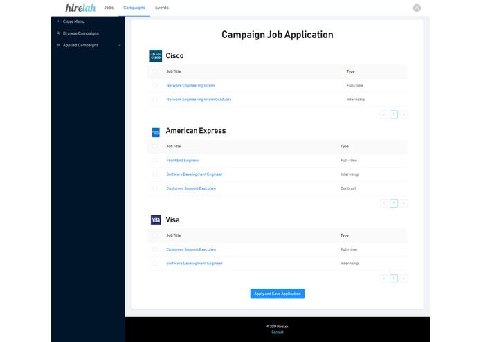481x342 pixels.
Task: Open the Events tab
Action: (x=162, y=8)
